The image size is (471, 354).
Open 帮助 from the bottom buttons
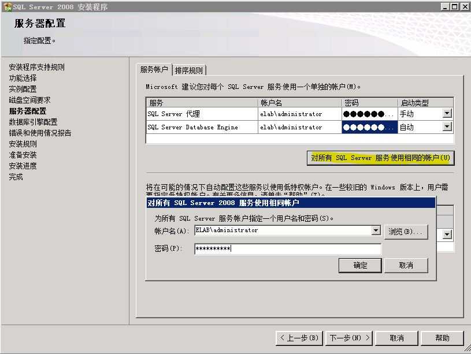(442, 338)
